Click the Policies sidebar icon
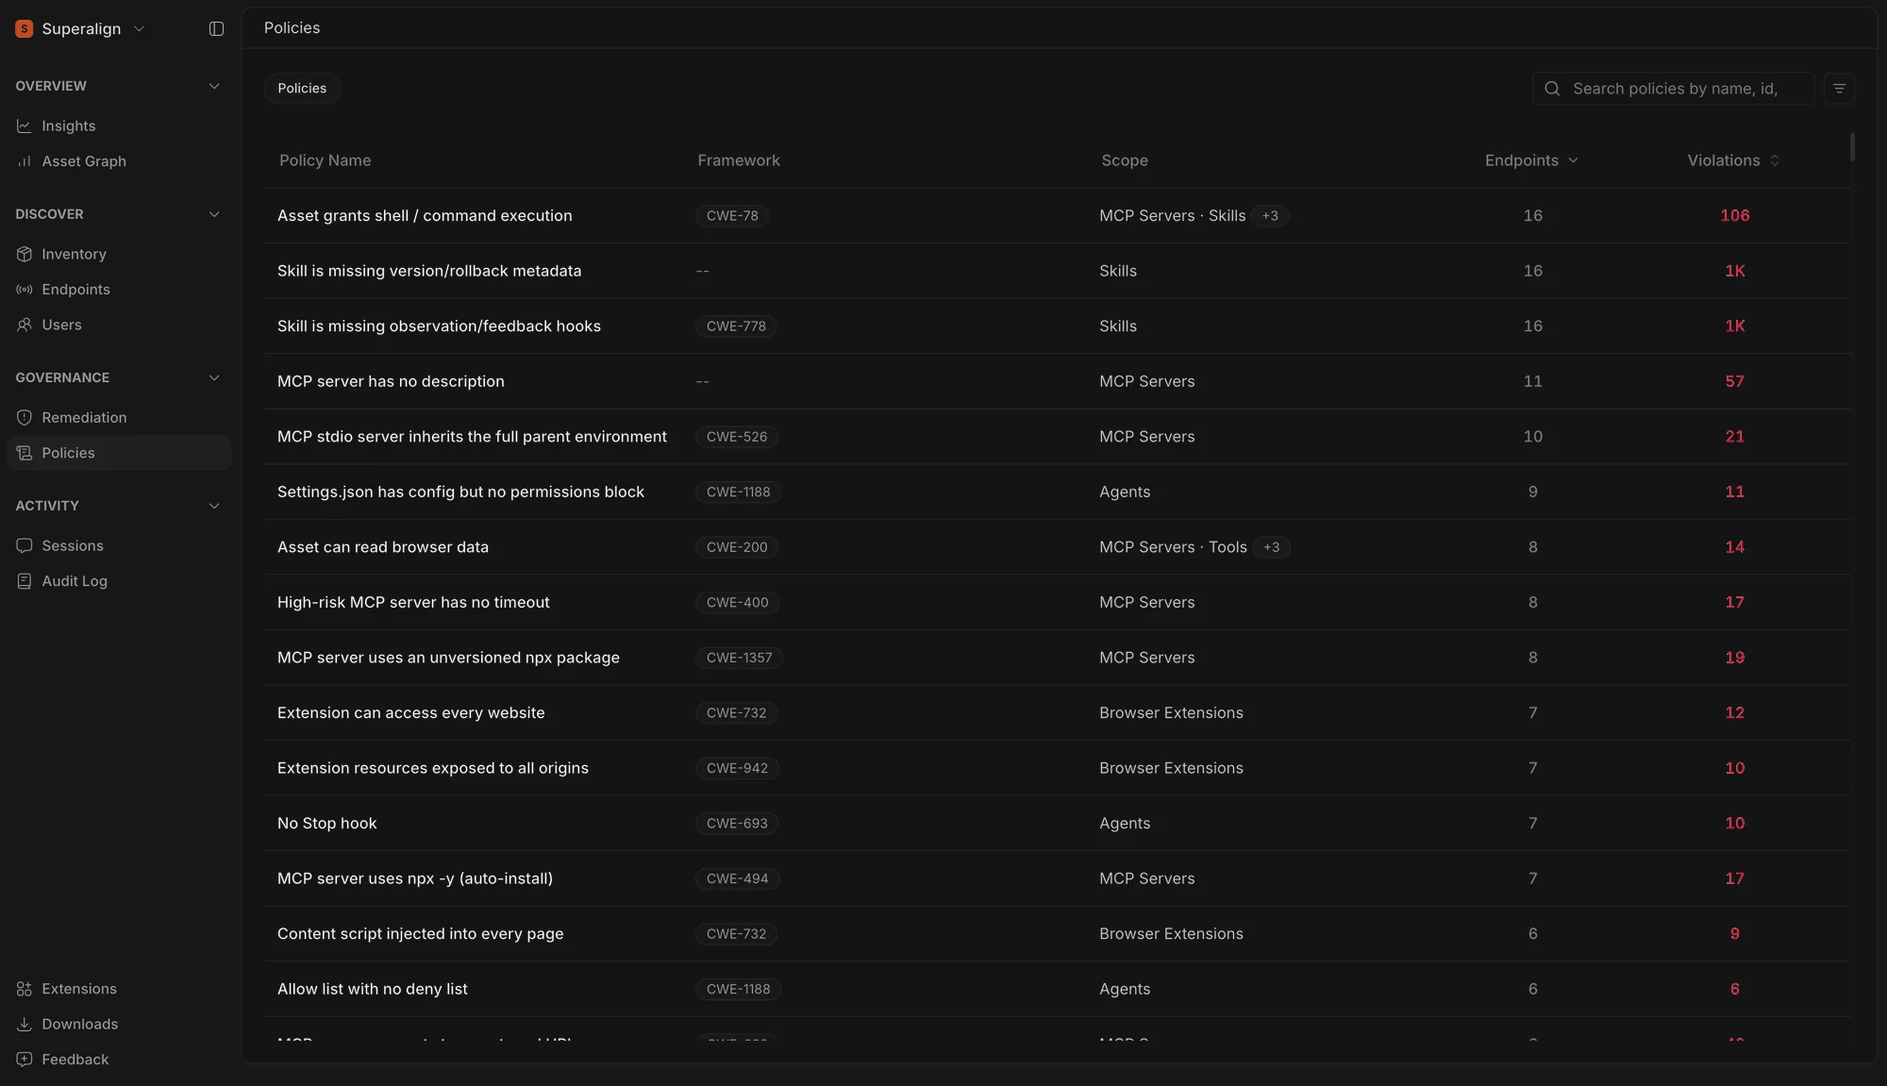 pos(25,453)
